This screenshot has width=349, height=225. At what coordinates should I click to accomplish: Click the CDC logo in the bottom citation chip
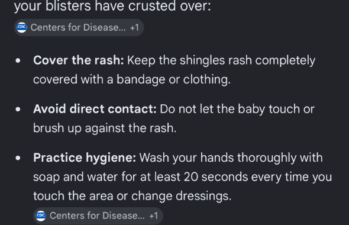tap(41, 216)
